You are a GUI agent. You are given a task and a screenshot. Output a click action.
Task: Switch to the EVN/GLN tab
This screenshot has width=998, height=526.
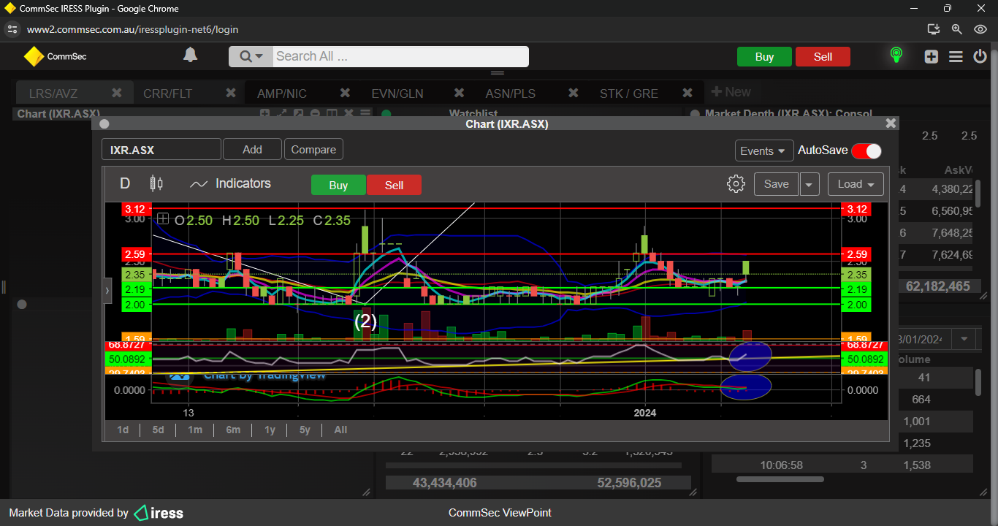click(397, 94)
